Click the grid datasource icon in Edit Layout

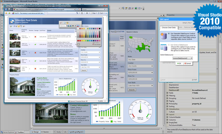[164, 47]
